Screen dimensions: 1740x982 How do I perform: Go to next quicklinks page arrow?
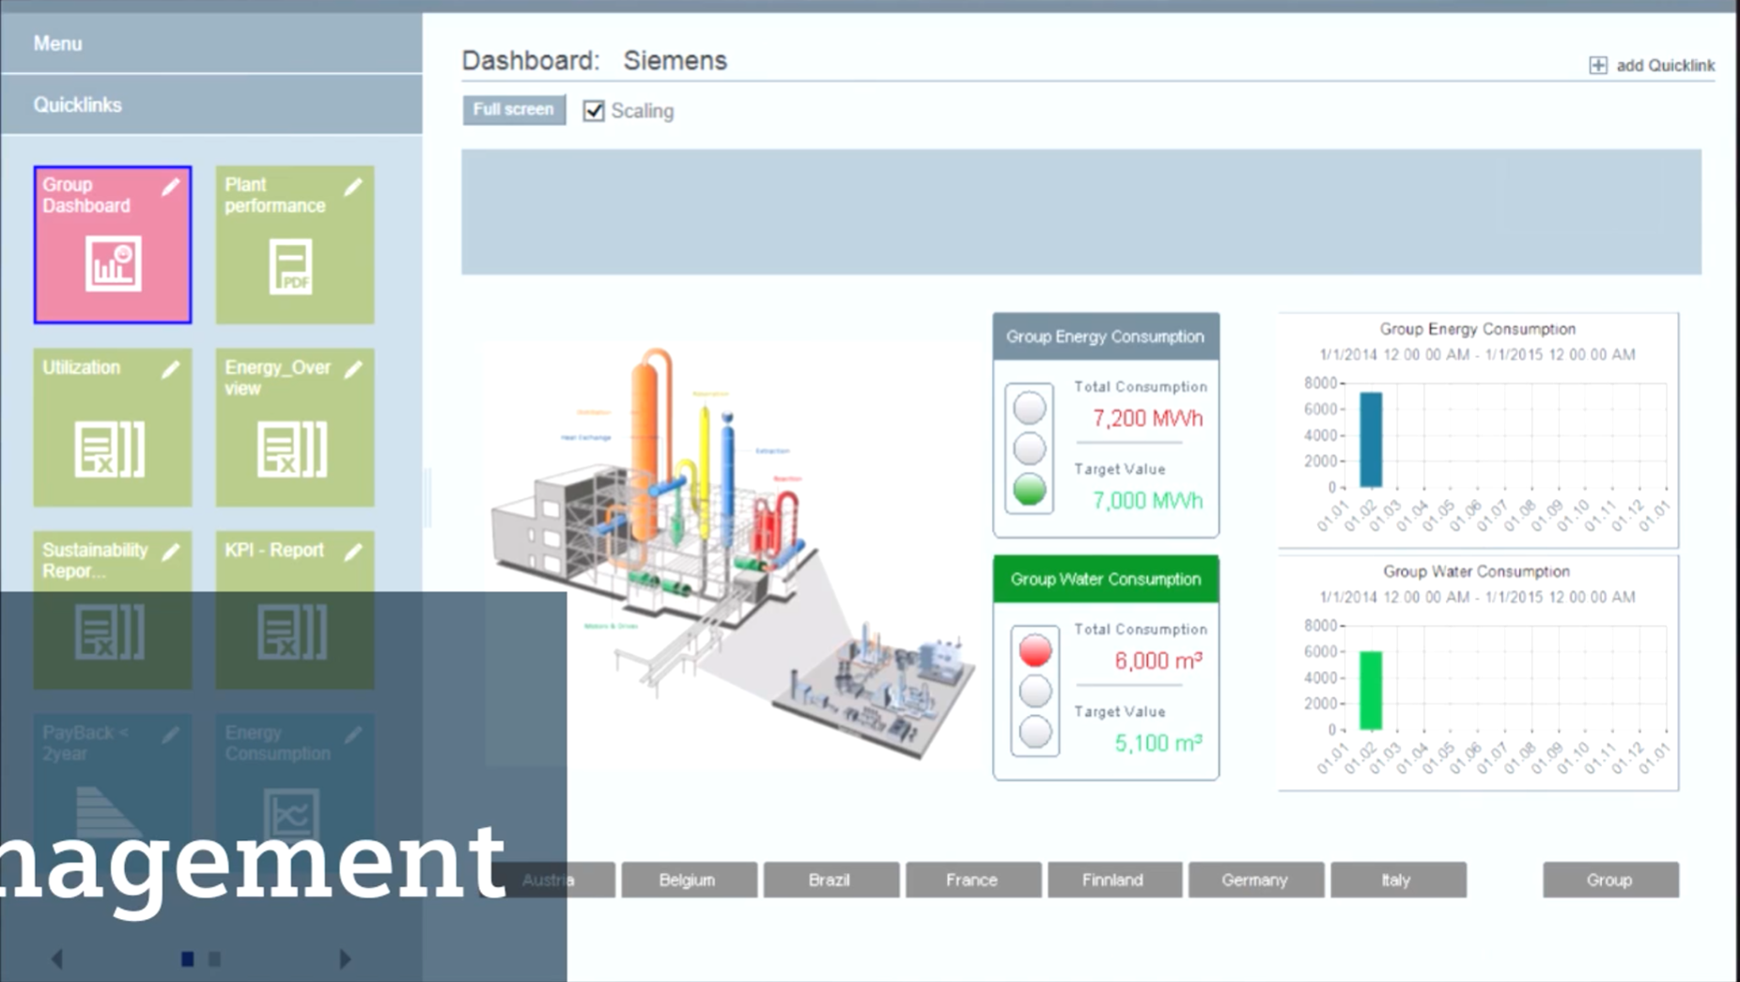tap(345, 959)
